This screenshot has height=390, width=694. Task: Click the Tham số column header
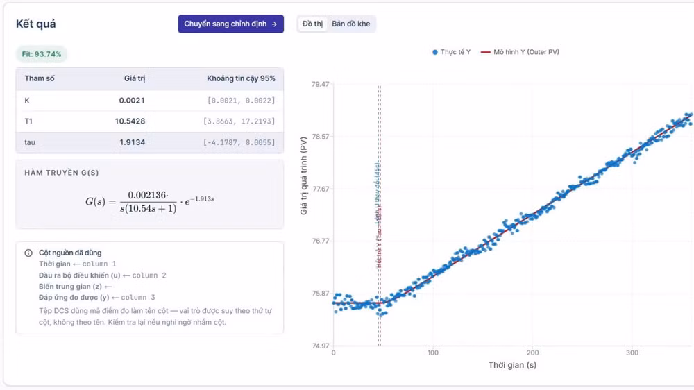[40, 79]
